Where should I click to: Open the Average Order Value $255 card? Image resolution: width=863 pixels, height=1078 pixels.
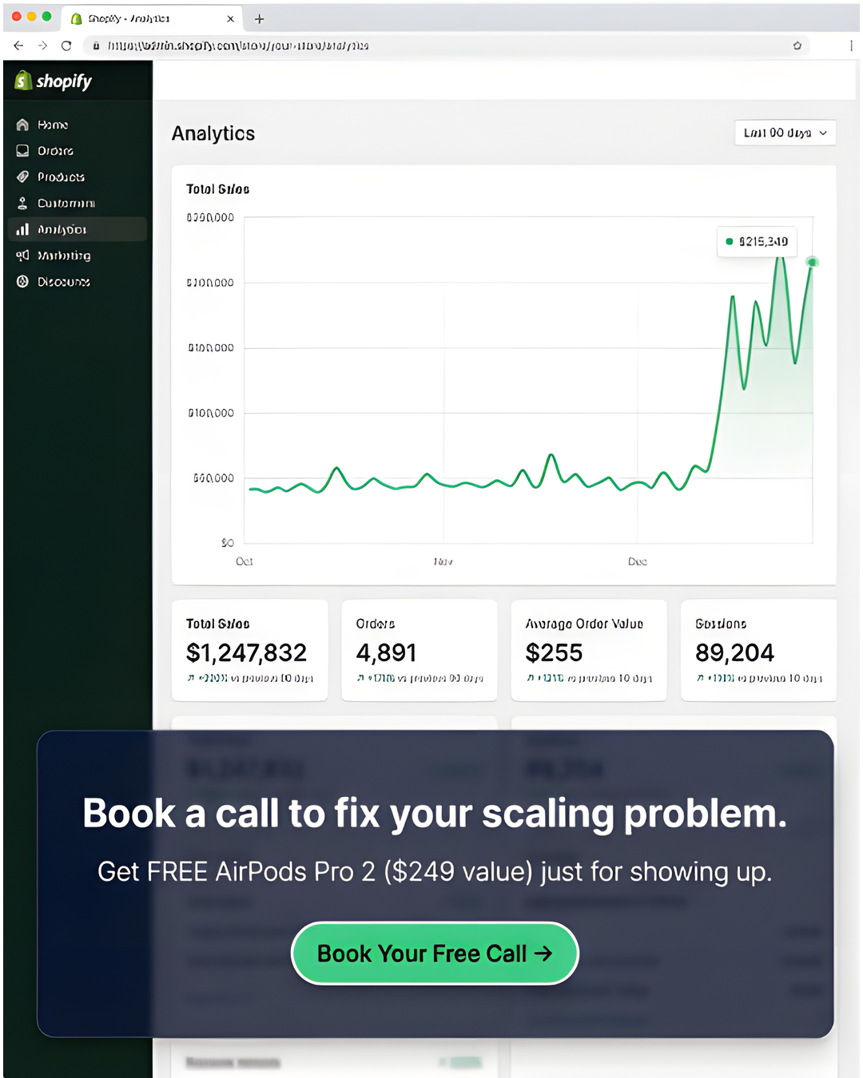coord(589,650)
